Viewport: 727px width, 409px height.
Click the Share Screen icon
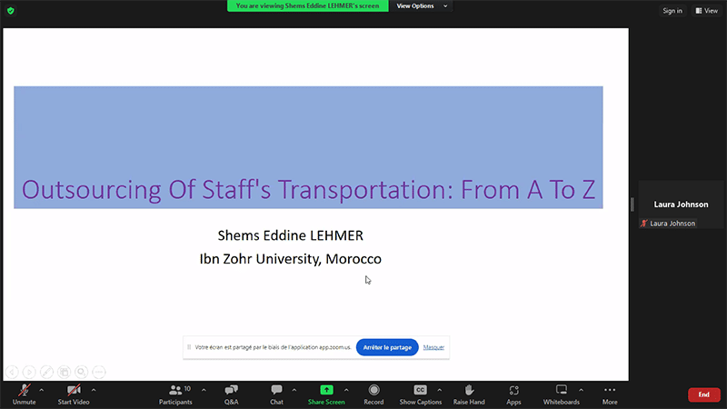tap(326, 393)
